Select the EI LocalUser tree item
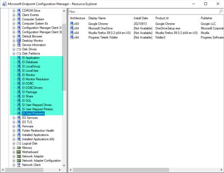 pyautogui.click(x=30, y=71)
